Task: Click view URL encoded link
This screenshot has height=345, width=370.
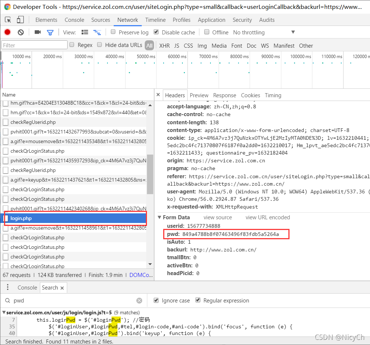Action: pos(268,217)
